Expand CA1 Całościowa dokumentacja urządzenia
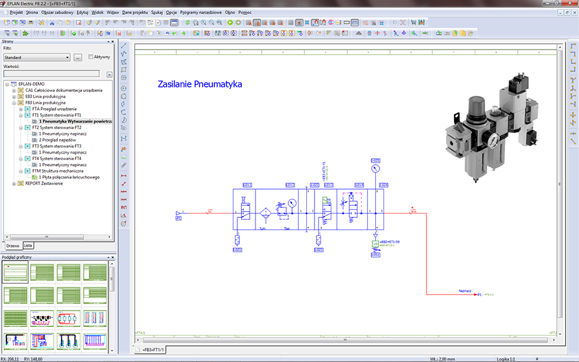The image size is (579, 362). (x=14, y=91)
